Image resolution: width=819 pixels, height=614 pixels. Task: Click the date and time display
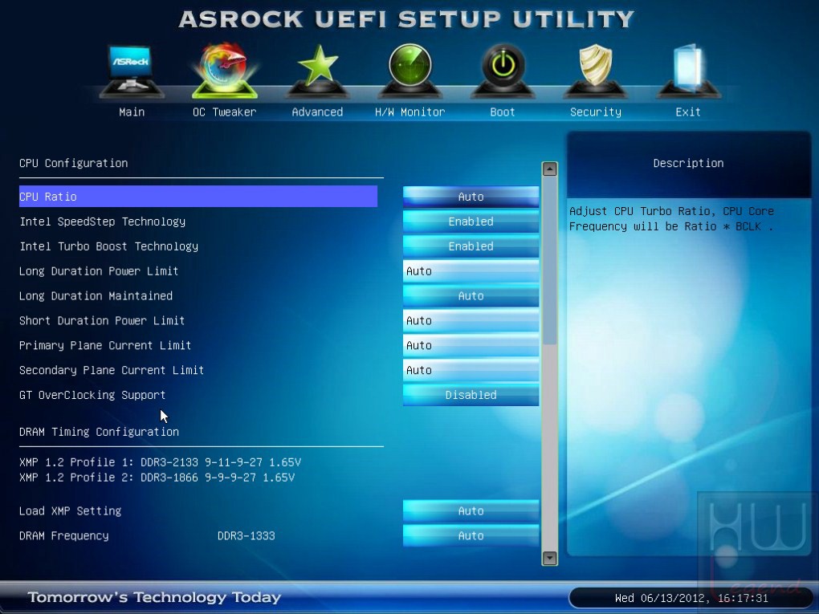(691, 598)
